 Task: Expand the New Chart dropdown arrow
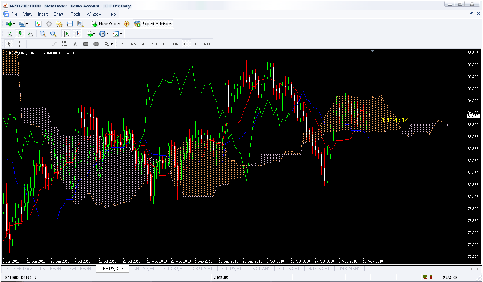(14, 24)
